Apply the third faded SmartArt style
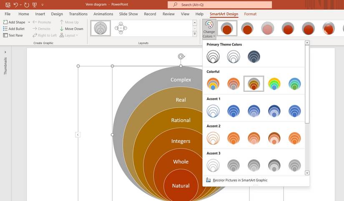Image resolution: width=344 pixels, height=201 pixels. click(267, 28)
